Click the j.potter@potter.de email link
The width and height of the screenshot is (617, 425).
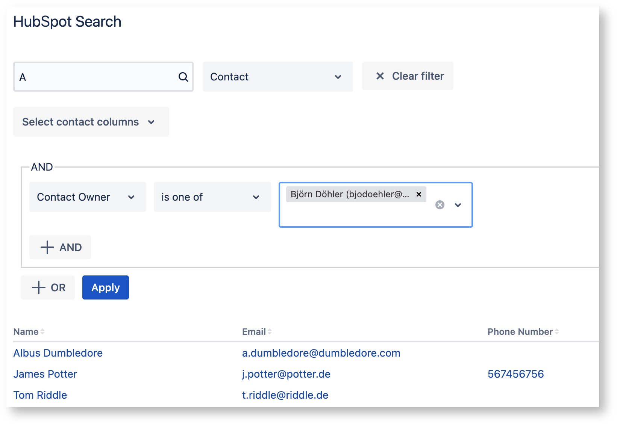click(286, 374)
